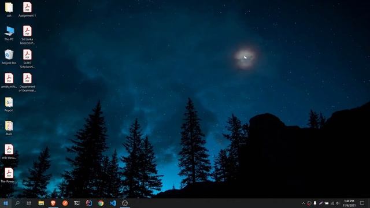This screenshot has width=370, height=208.
Task: Switch to the Brave browser window
Action: click(53, 203)
